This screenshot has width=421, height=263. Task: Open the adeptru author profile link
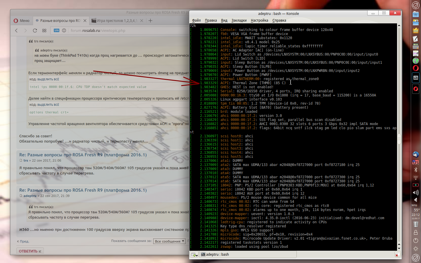pyautogui.click(x=30, y=196)
